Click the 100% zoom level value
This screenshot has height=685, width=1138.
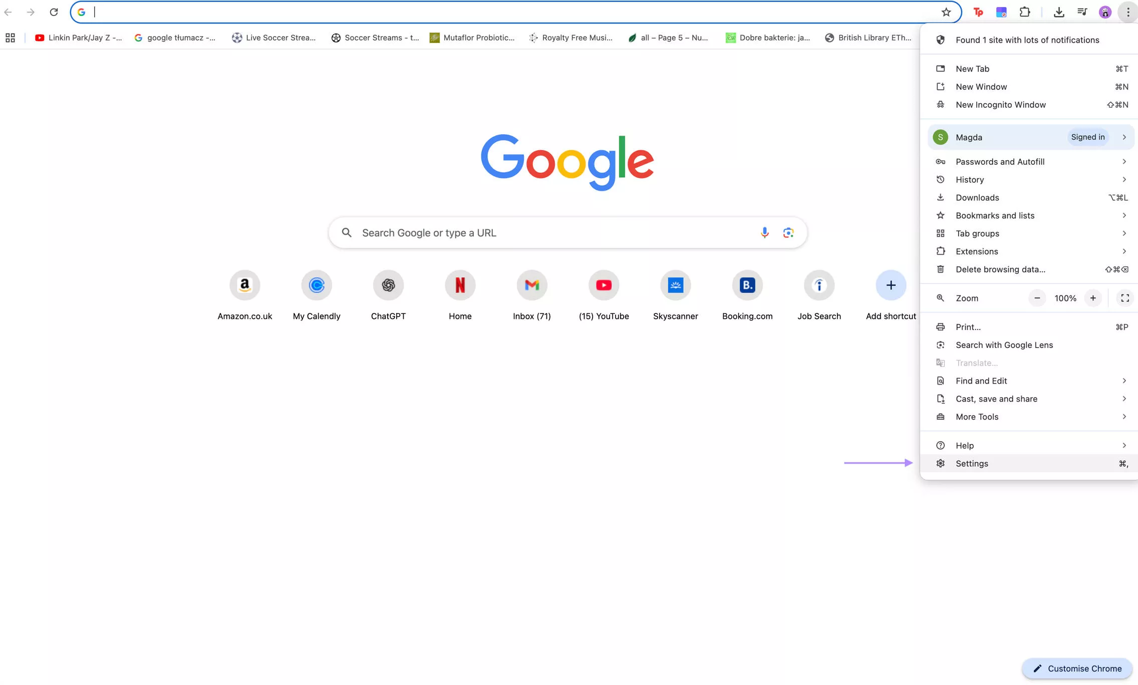pyautogui.click(x=1065, y=298)
